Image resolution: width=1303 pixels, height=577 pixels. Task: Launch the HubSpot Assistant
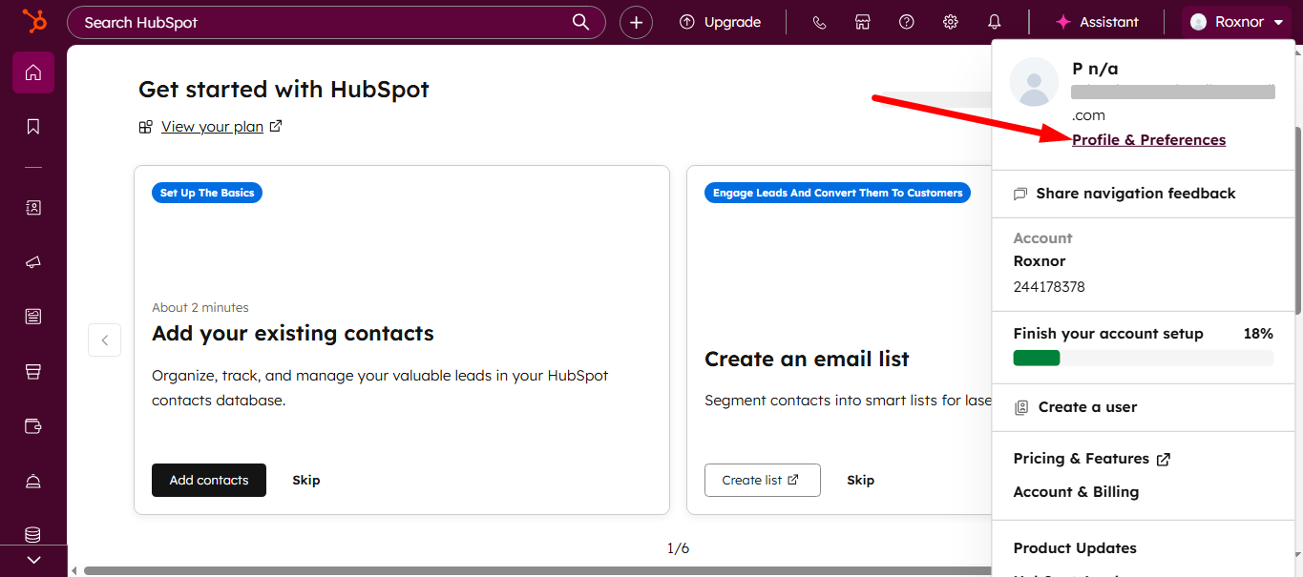(1097, 21)
